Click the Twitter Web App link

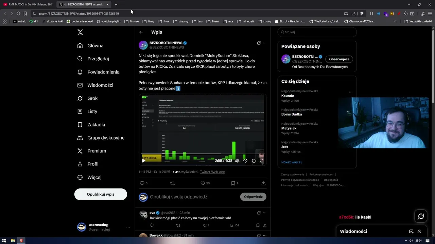pyautogui.click(x=212, y=172)
